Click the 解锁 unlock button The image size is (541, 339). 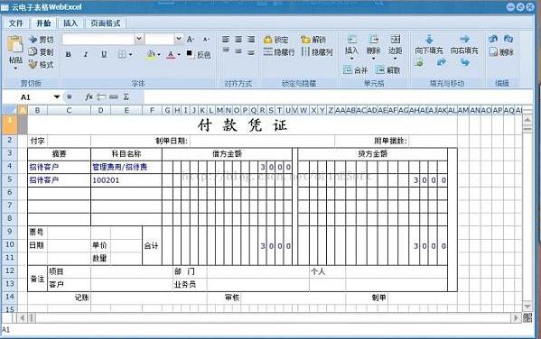[x=313, y=40]
